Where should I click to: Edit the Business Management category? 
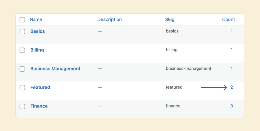tap(55, 69)
